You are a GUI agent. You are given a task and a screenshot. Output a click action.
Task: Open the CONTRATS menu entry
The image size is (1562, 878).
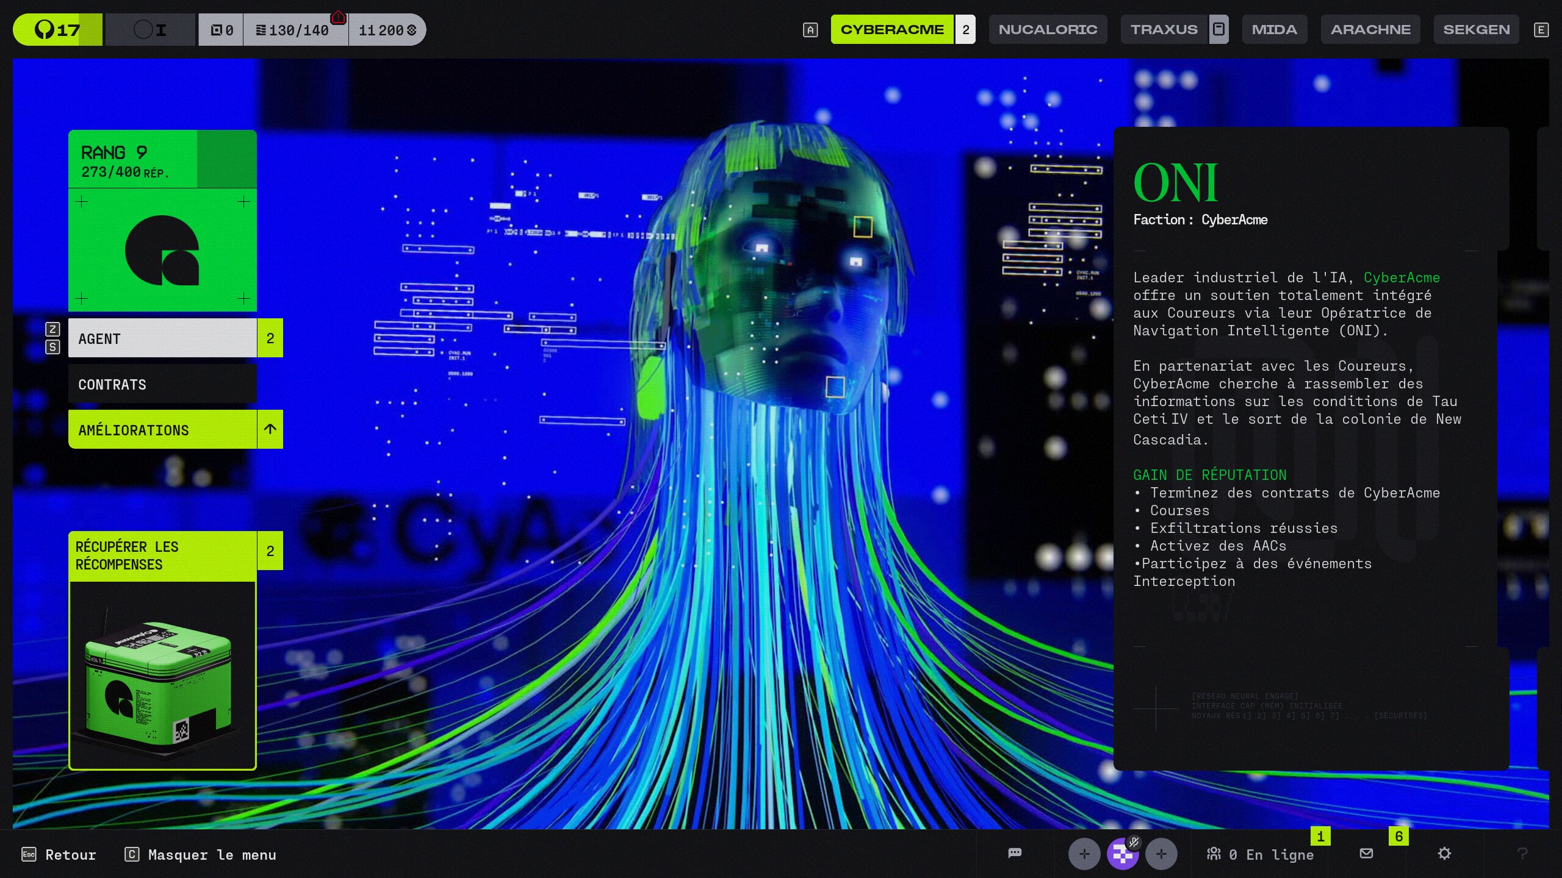(x=162, y=384)
